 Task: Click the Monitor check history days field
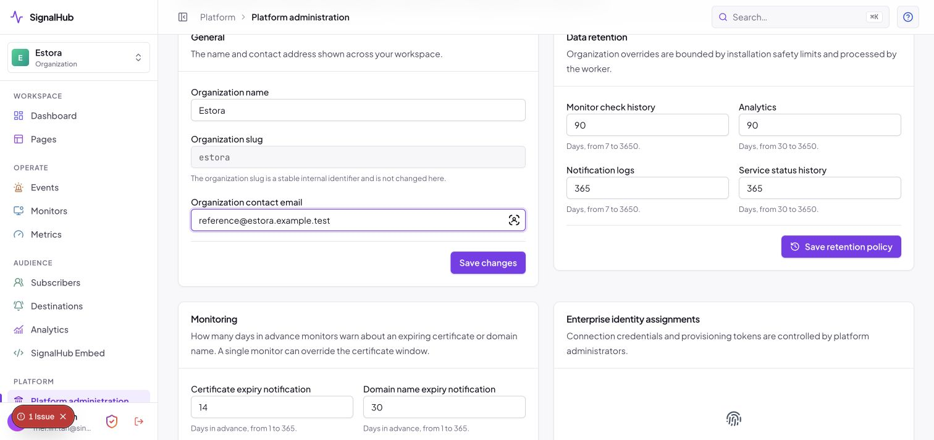[x=647, y=125]
